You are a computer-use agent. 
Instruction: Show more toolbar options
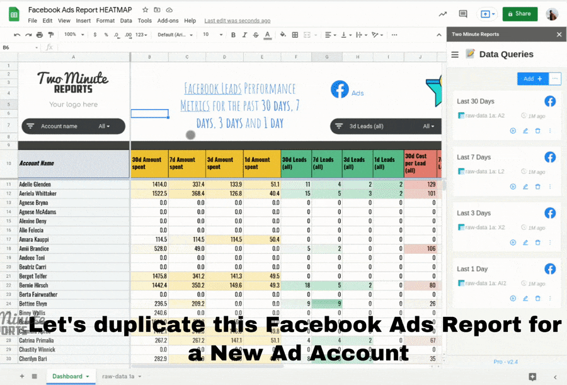point(394,35)
